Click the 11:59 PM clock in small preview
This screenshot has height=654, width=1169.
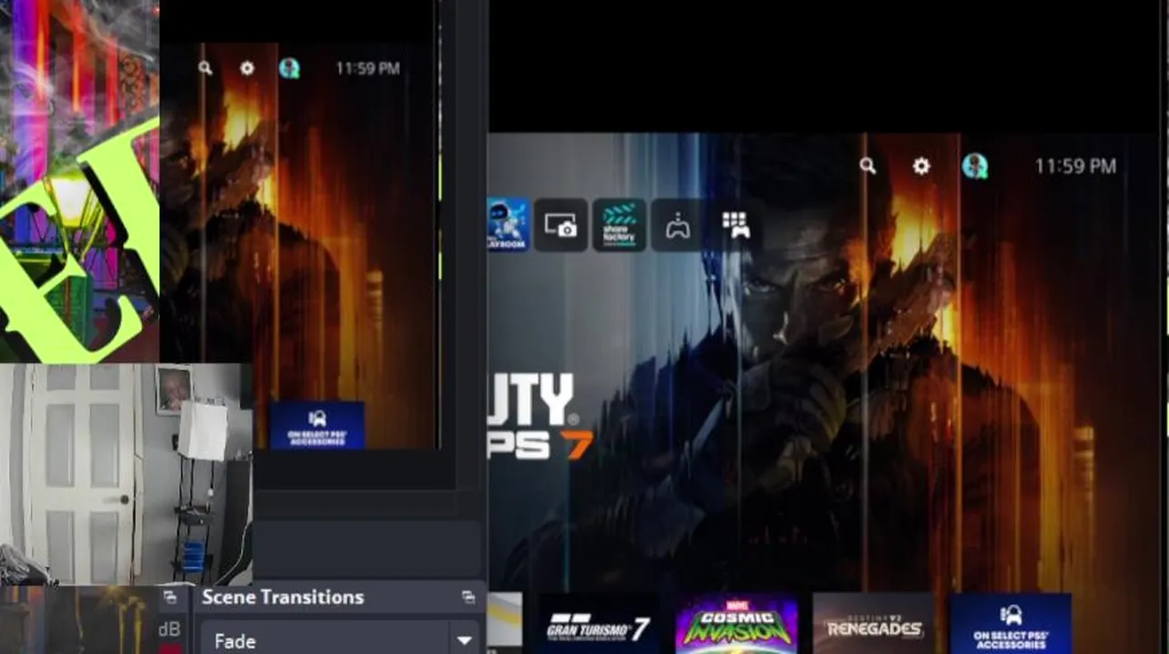[367, 68]
